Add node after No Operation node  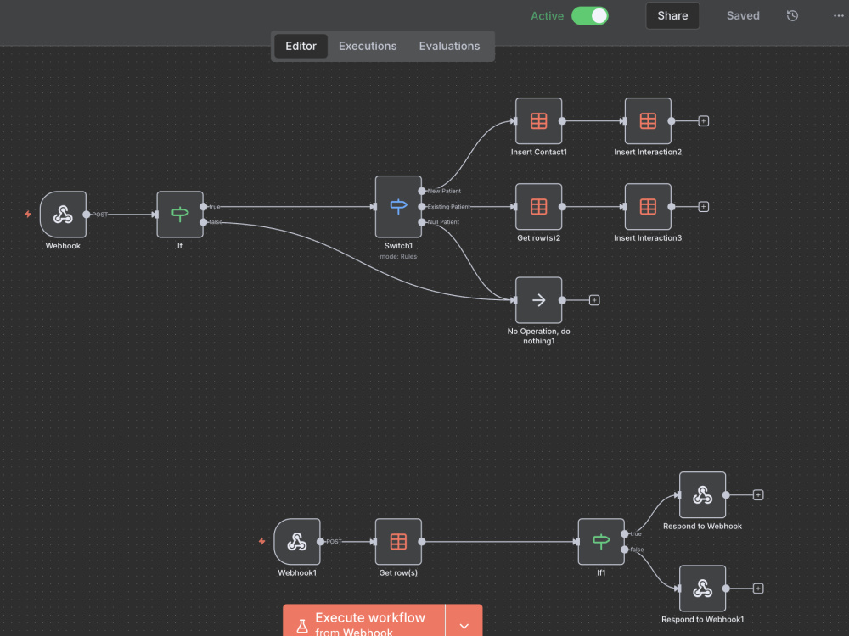pyautogui.click(x=594, y=300)
